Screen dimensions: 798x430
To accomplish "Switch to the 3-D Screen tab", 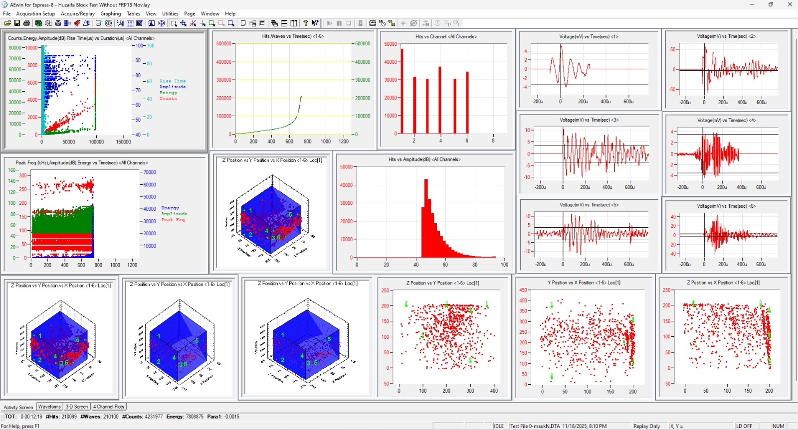I will click(77, 407).
